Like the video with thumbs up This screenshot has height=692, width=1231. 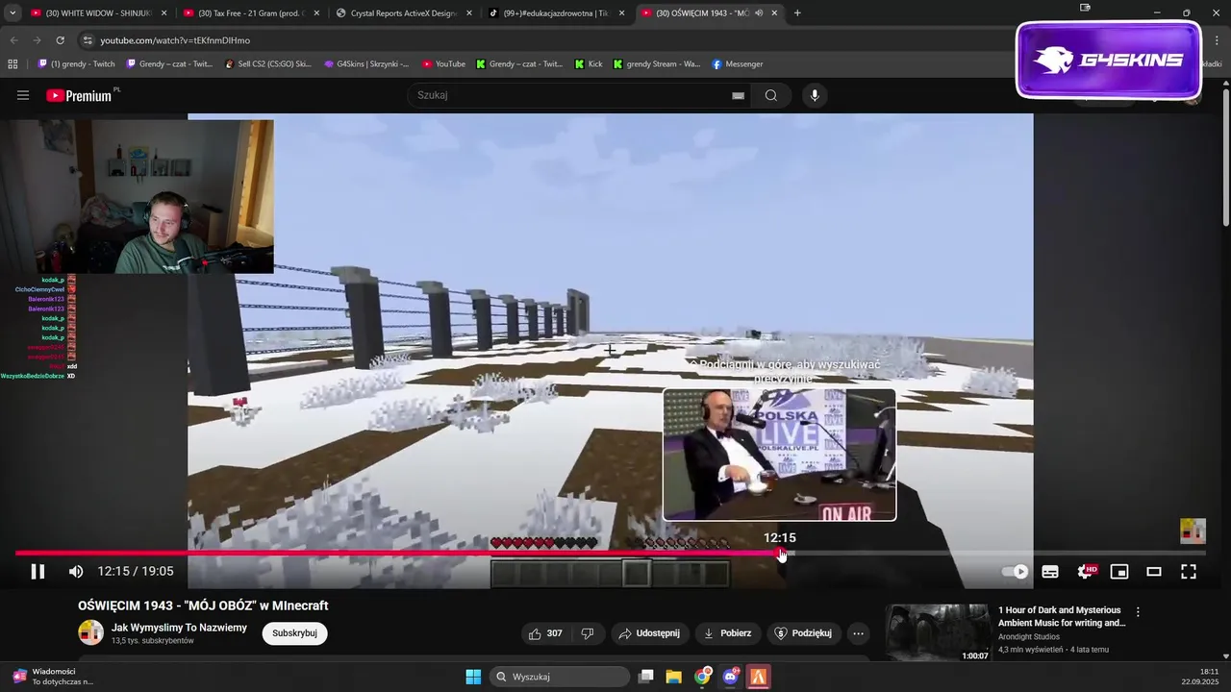click(x=545, y=633)
